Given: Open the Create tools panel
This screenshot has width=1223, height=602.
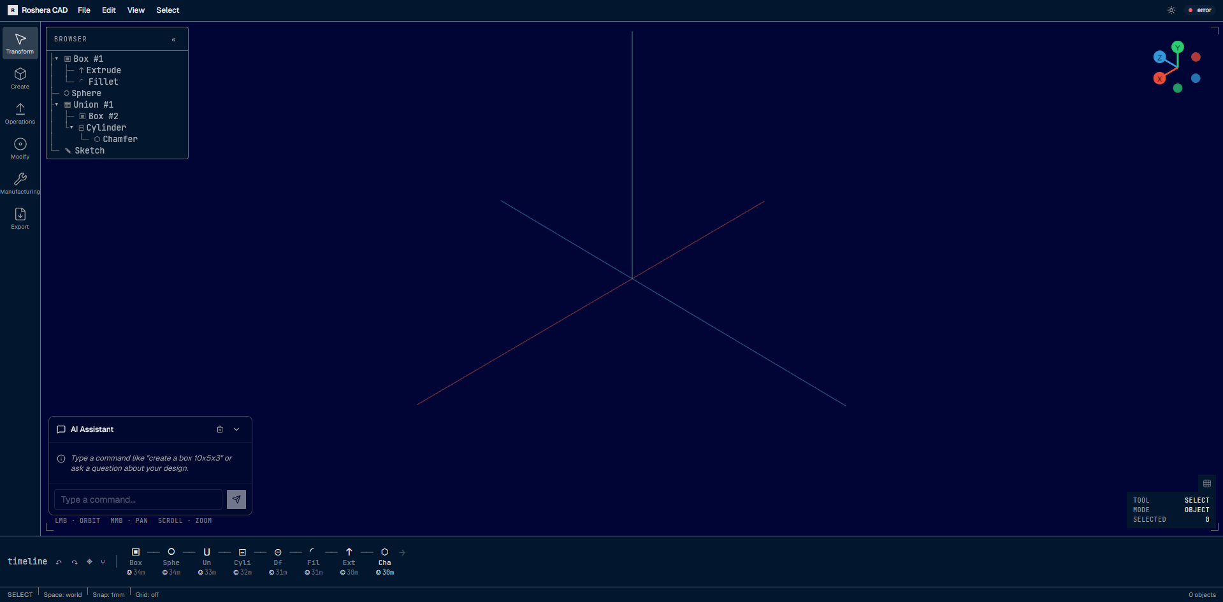Looking at the screenshot, I should pos(20,78).
